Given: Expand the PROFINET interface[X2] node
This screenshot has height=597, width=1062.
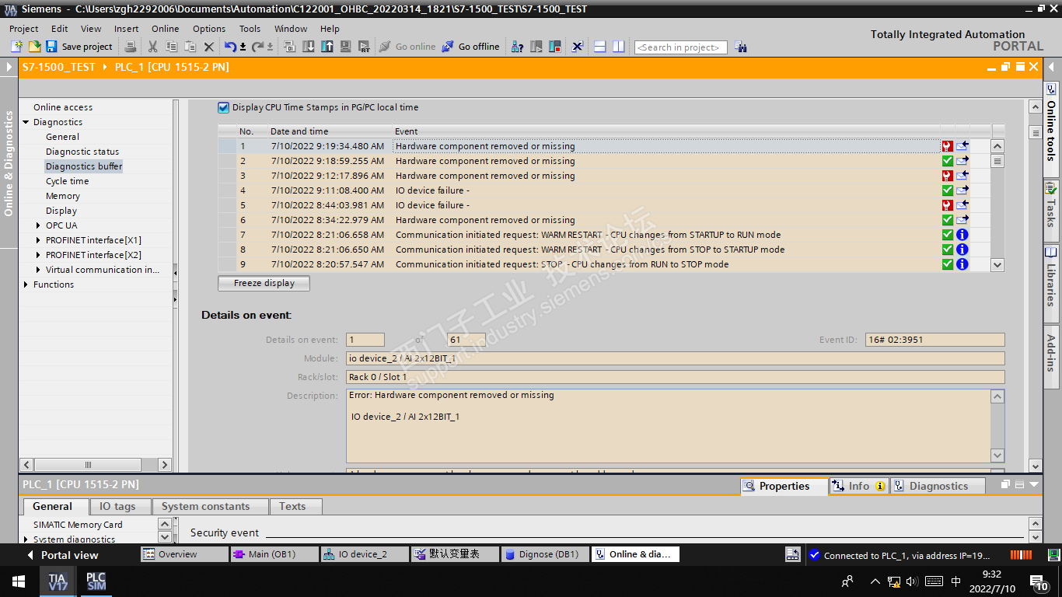Looking at the screenshot, I should (x=38, y=255).
